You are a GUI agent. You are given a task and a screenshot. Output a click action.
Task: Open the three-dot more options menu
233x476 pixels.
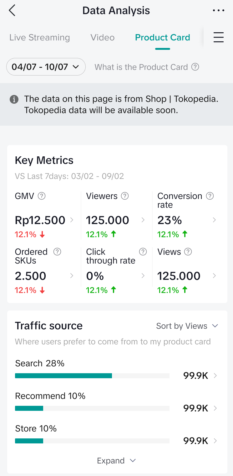(218, 11)
